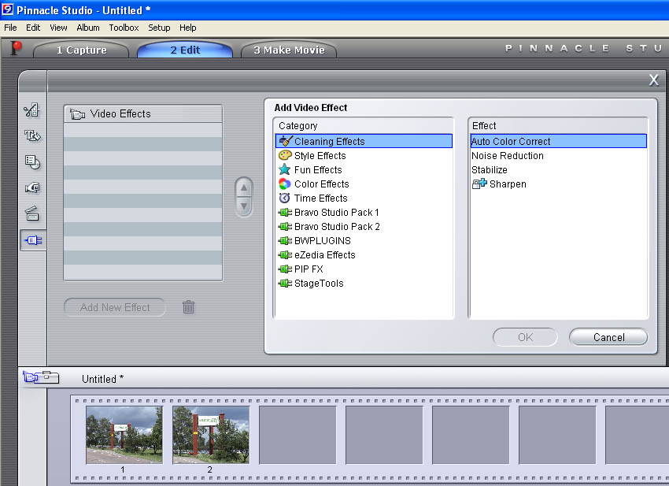Click the Bravo Studio Pack 2 plug icon
Screen dimensions: 669x486
285,226
